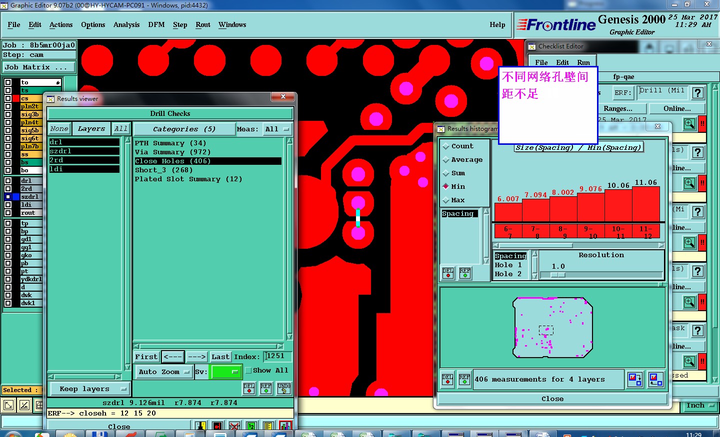Select the Min radio option in histogram

point(454,187)
